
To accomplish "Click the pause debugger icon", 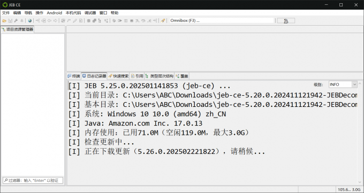I will (x=126, y=21).
